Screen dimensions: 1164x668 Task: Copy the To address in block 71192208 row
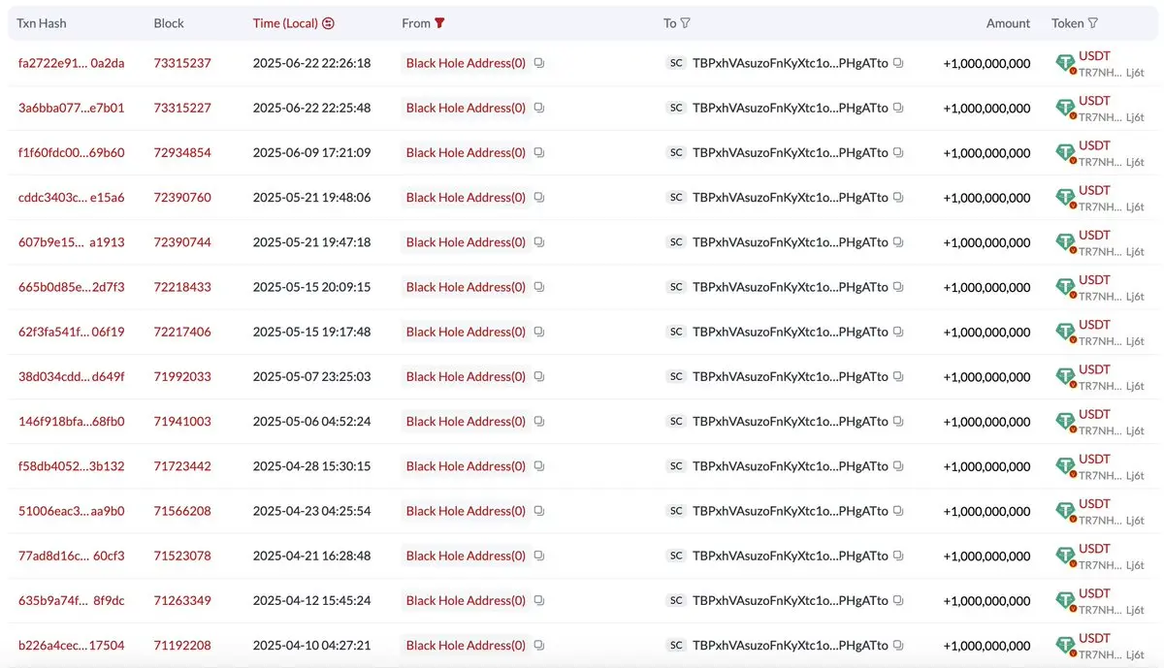click(x=898, y=645)
